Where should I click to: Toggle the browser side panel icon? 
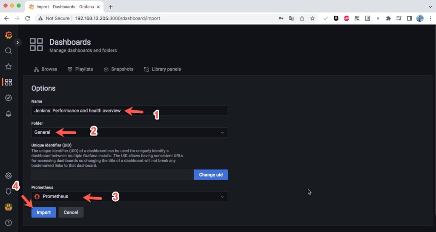click(x=409, y=18)
